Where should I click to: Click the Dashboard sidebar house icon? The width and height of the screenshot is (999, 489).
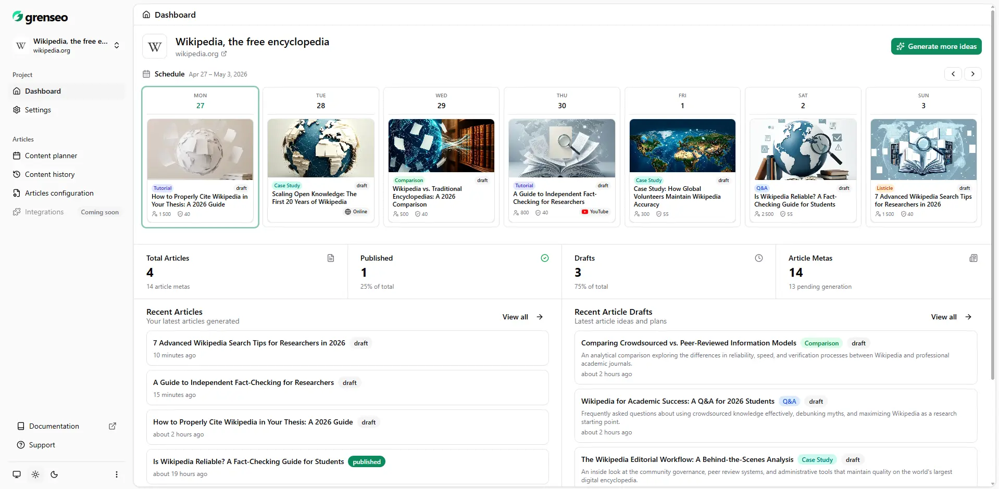click(x=17, y=91)
